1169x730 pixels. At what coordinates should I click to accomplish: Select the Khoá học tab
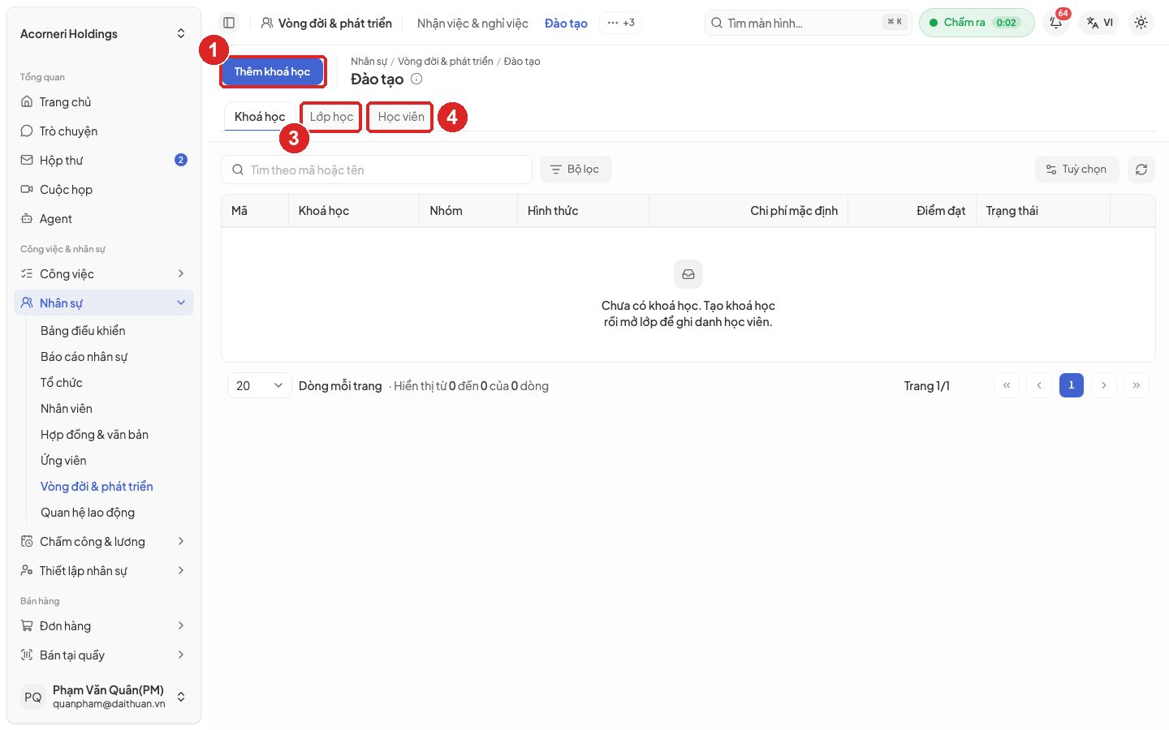point(260,117)
